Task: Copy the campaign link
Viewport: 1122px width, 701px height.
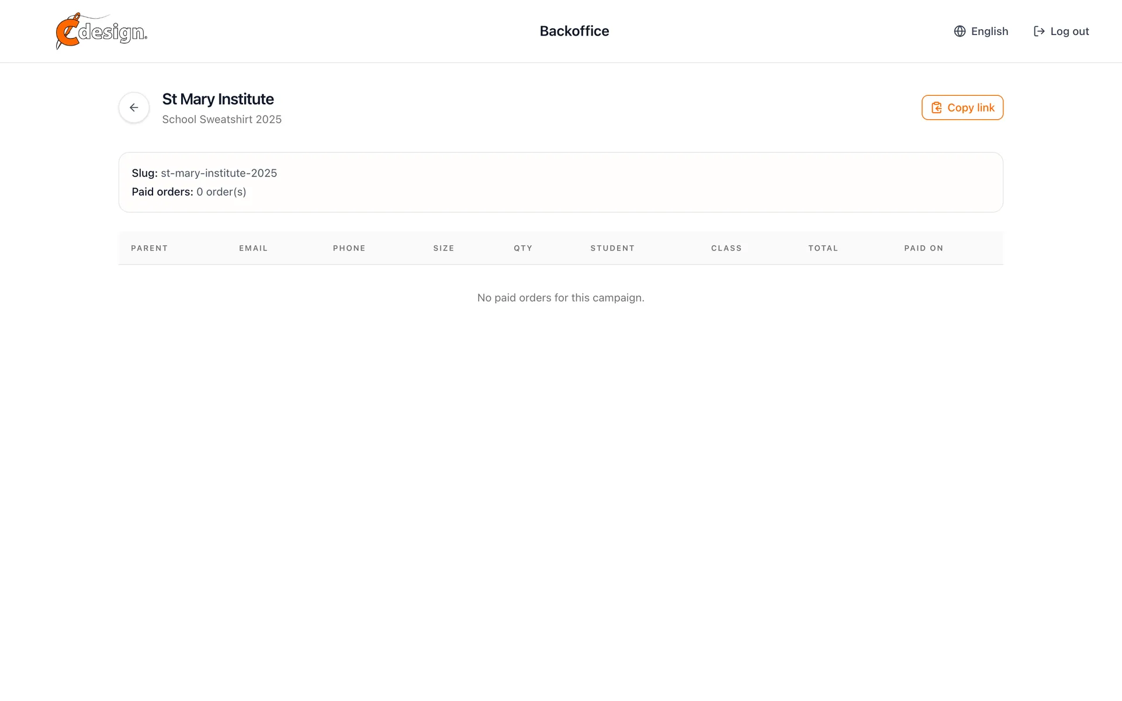Action: tap(962, 107)
